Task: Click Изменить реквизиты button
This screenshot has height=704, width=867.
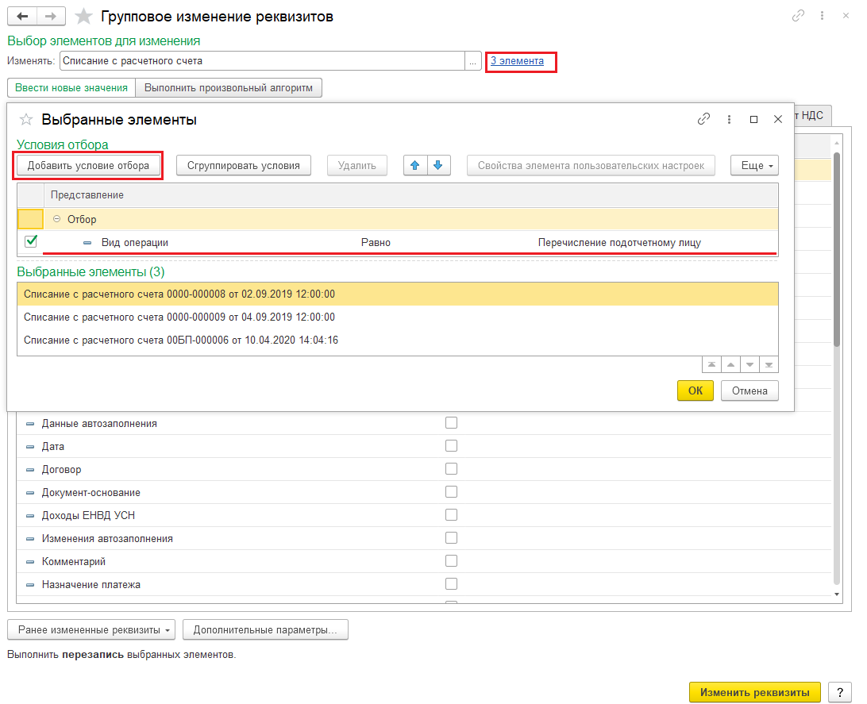Action: [755, 692]
